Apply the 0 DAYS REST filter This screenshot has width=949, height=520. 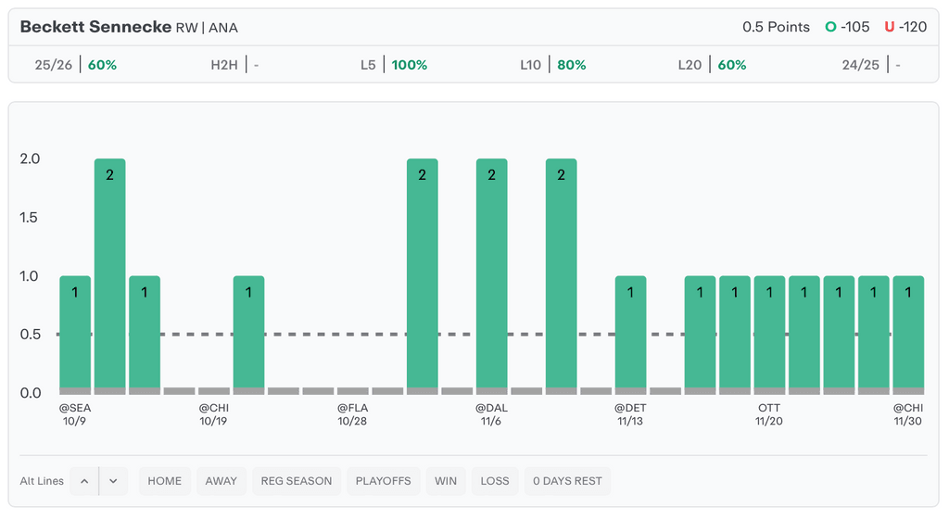[567, 481]
